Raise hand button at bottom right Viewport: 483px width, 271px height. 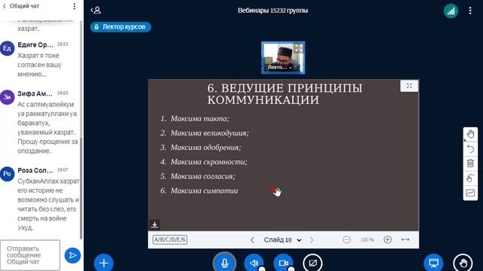(463, 263)
